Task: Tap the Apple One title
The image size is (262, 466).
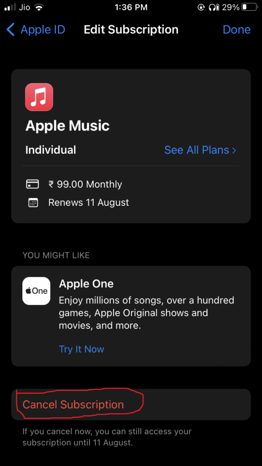Action: (86, 284)
